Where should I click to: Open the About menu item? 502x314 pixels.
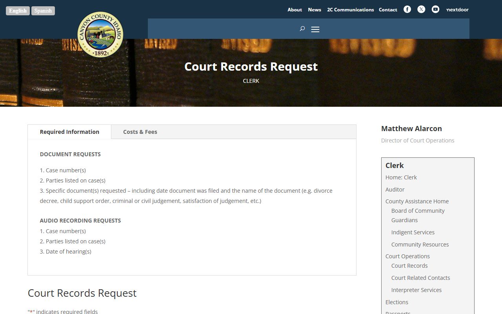pyautogui.click(x=295, y=10)
